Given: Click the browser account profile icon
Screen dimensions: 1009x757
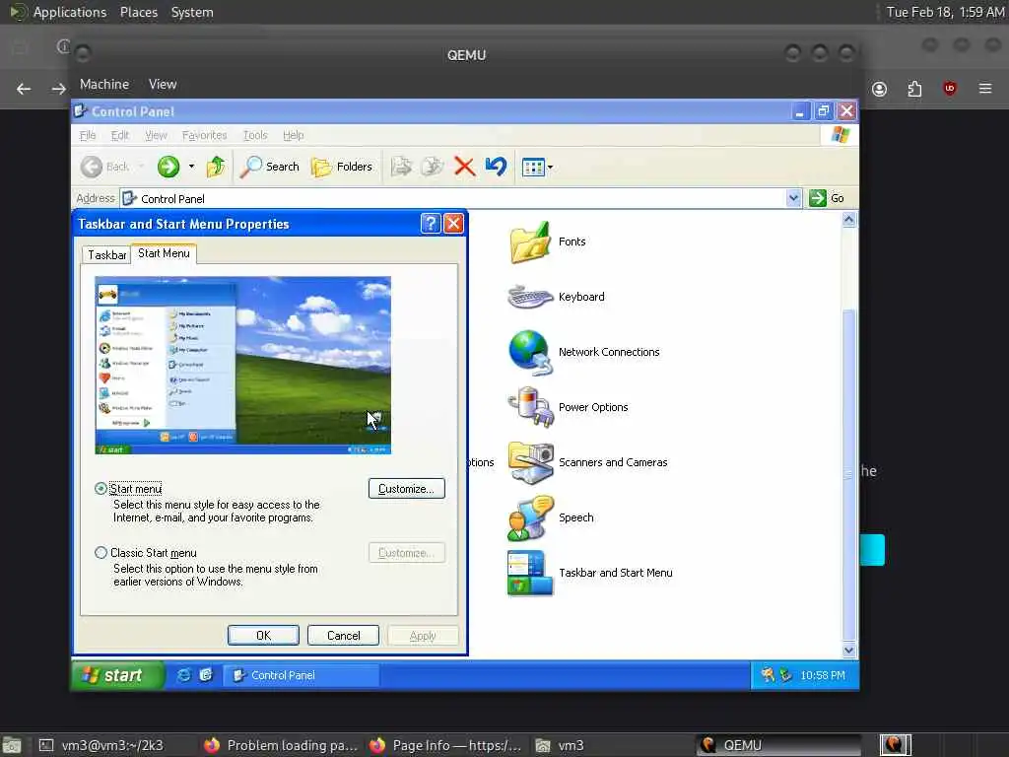Looking at the screenshot, I should pos(879,89).
